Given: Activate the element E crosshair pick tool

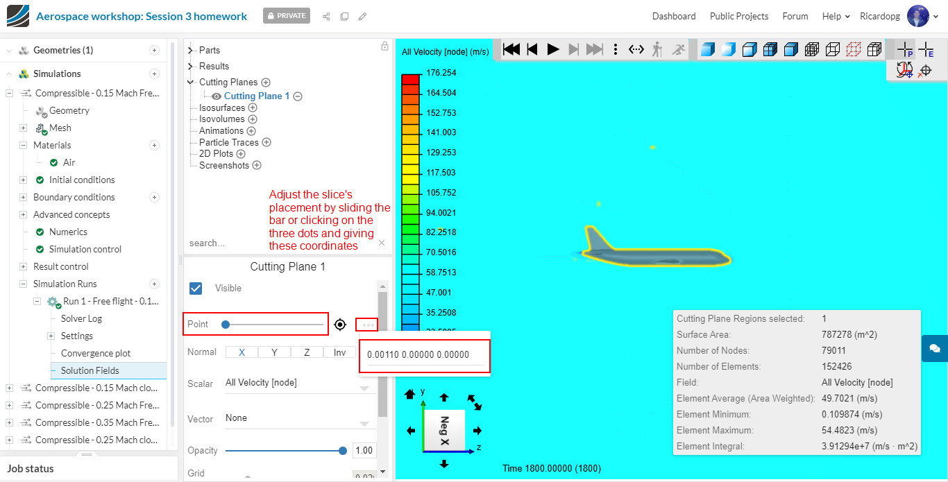Looking at the screenshot, I should (x=926, y=49).
